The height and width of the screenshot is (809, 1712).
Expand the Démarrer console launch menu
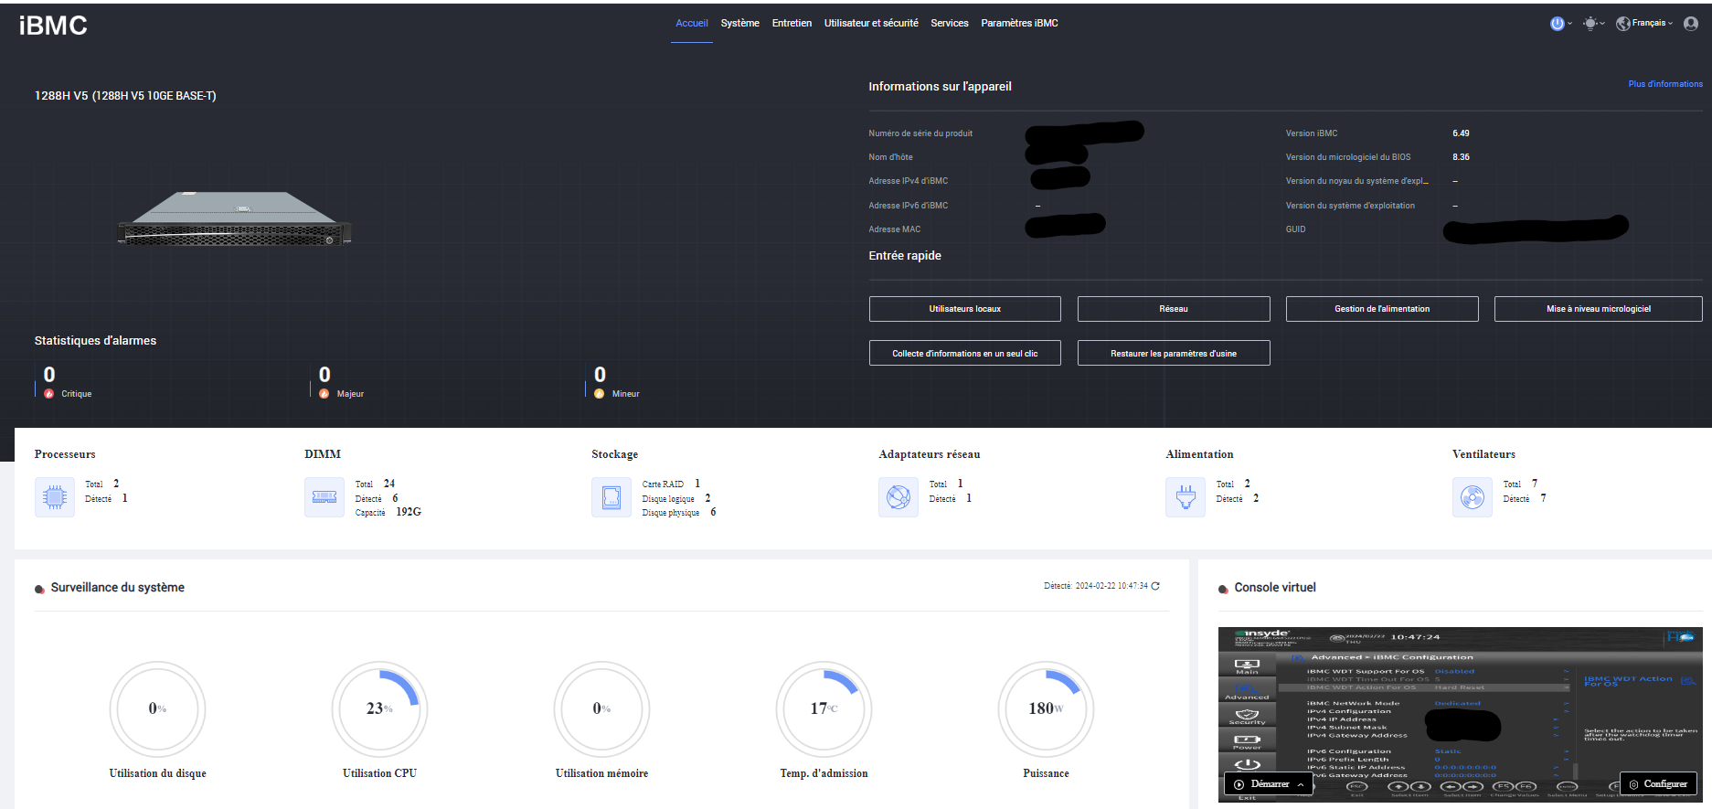(x=1269, y=784)
